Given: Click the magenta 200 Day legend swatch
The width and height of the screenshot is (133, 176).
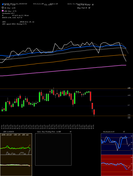Looking at the screenshot, I should click(3, 11).
